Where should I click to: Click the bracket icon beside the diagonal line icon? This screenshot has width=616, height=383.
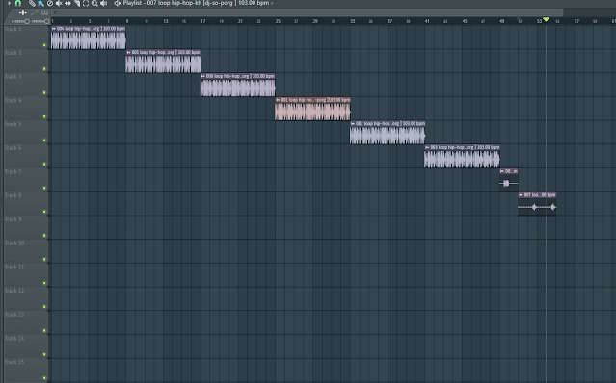pos(44,13)
